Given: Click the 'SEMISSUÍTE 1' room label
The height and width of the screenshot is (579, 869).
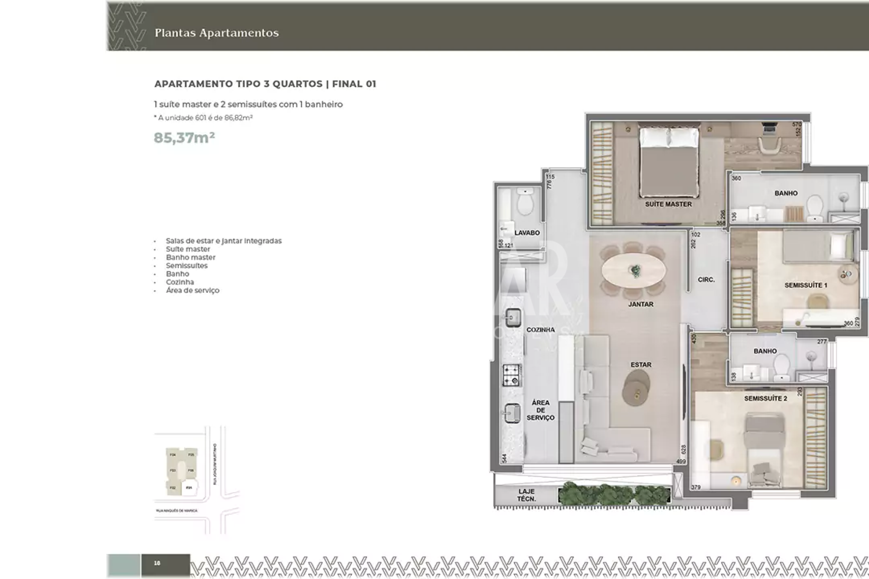Looking at the screenshot, I should [806, 285].
